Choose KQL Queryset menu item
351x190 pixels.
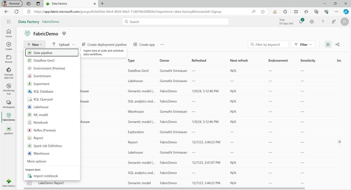[x=52, y=99]
